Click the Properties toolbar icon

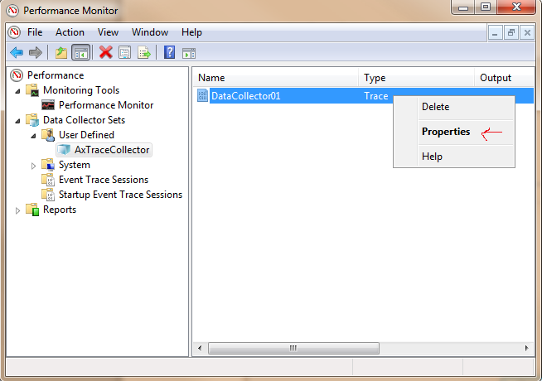click(125, 52)
